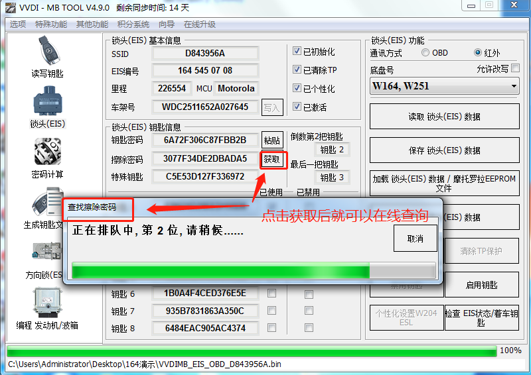Screen dimensions: 531x375
Task: Click the 倒数第2把钥匙 field 钥匙 2
Action: tap(333, 150)
